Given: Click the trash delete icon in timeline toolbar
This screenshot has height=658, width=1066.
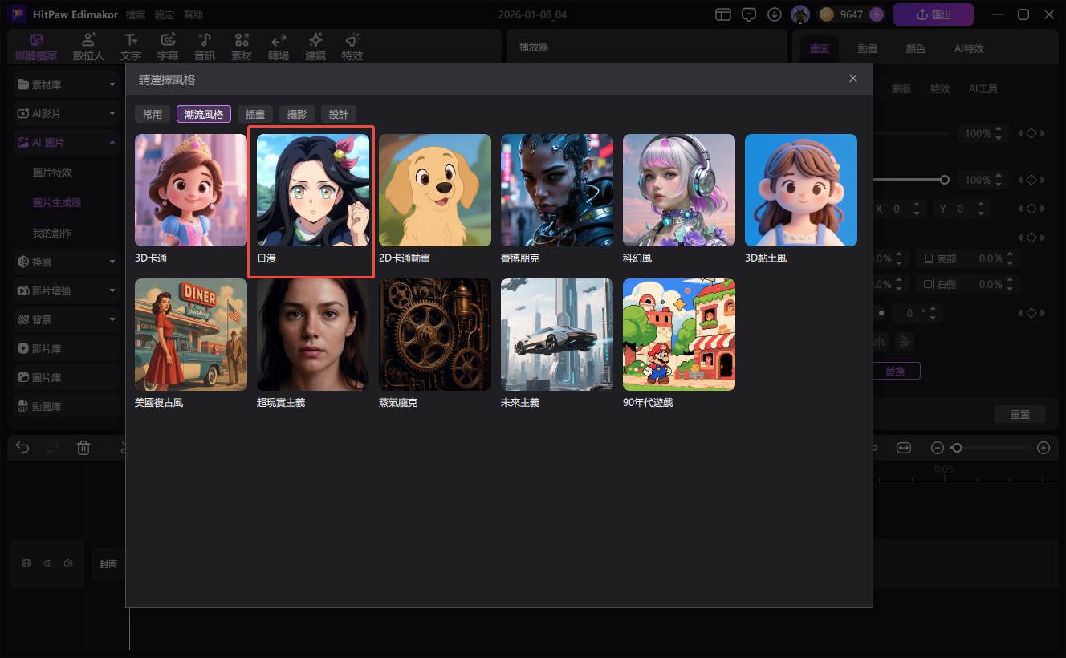Looking at the screenshot, I should click(x=83, y=448).
